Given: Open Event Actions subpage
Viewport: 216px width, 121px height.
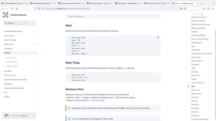Looking at the screenshot, I should (11, 62).
